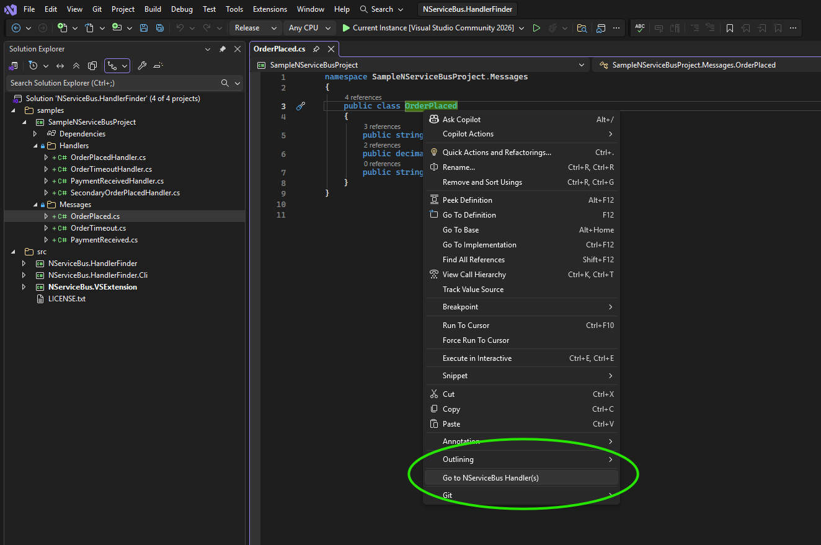Expand the NServiceBus.HandlerFinder.Cli project node

(24, 275)
